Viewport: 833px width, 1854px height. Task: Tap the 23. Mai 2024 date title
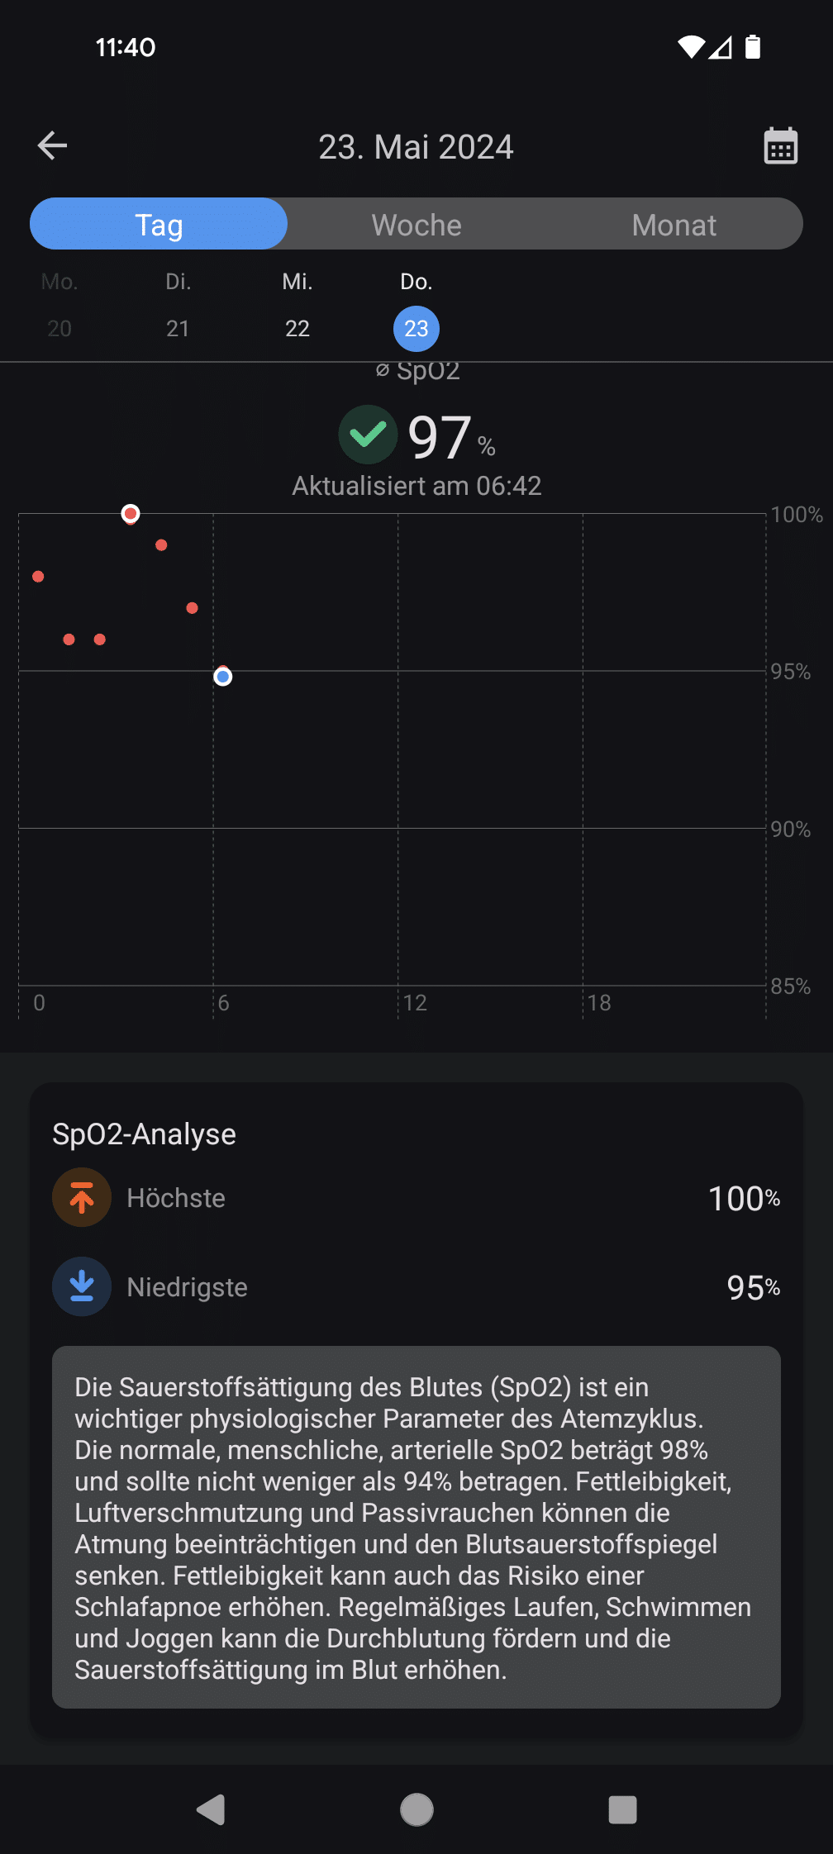click(x=416, y=147)
